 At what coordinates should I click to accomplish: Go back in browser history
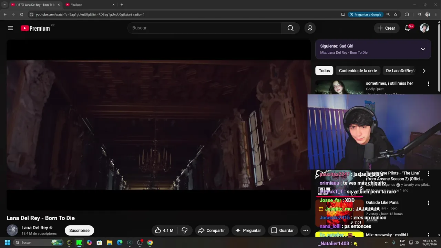coord(5,14)
